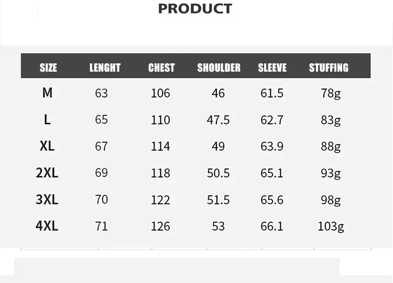Click chest value 126 in 4XL row
This screenshot has width=393, height=283.
(x=160, y=227)
